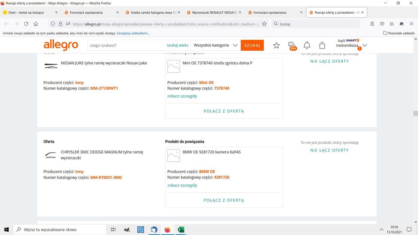Open messages icon with 99+ badge
Image resolution: width=418 pixels, height=235 pixels.
pyautogui.click(x=292, y=46)
